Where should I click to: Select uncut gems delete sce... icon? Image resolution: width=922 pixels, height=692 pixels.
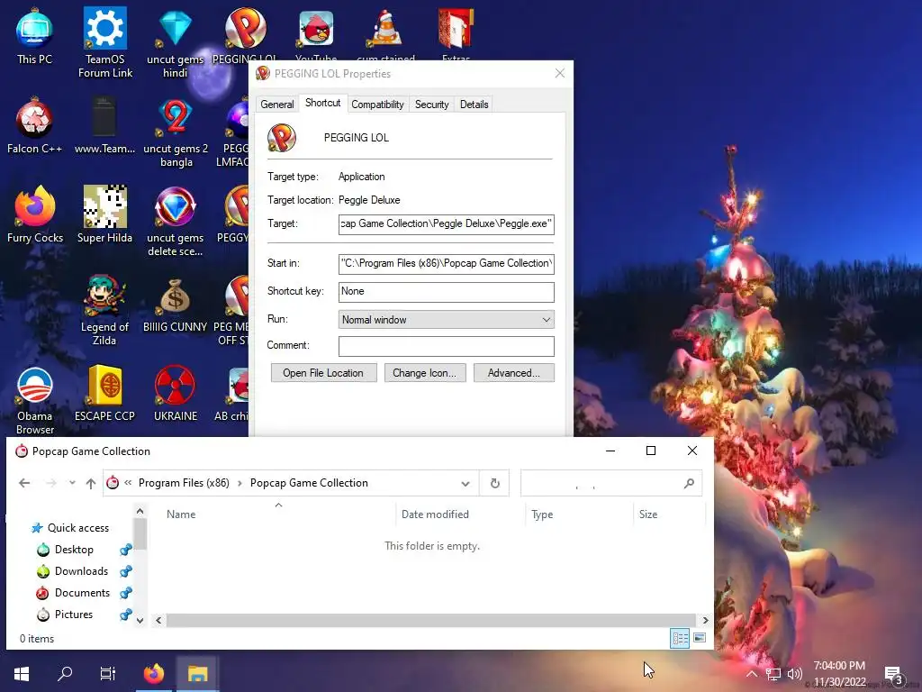click(x=176, y=222)
